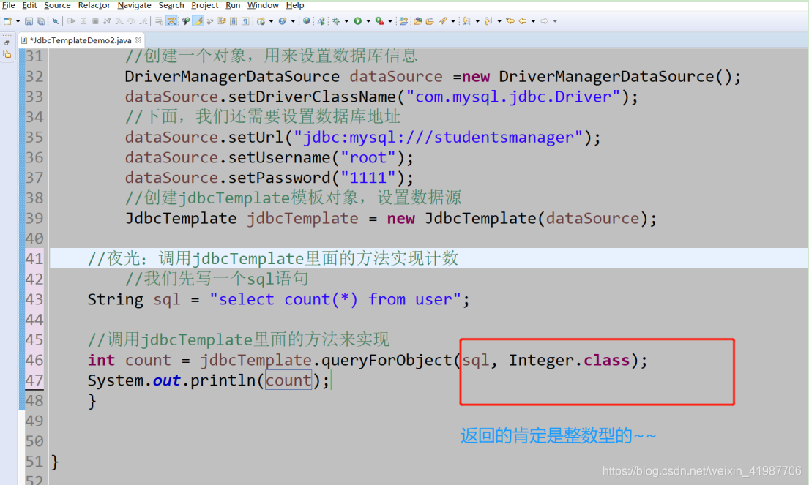This screenshot has height=485, width=809.
Task: Click the "com.mysql.jdbc.Driver" string
Action: 512,97
